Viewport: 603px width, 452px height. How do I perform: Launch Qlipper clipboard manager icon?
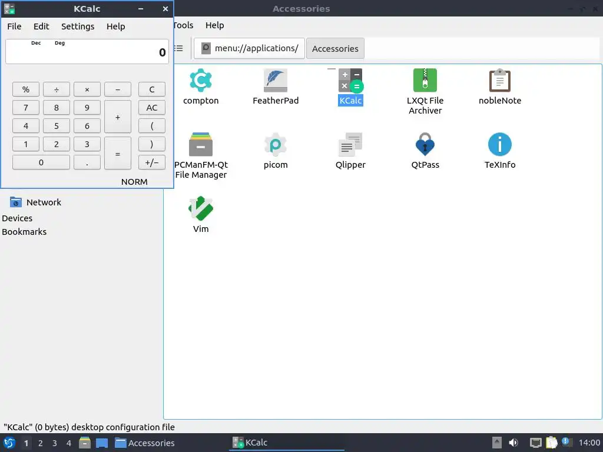coord(350,144)
